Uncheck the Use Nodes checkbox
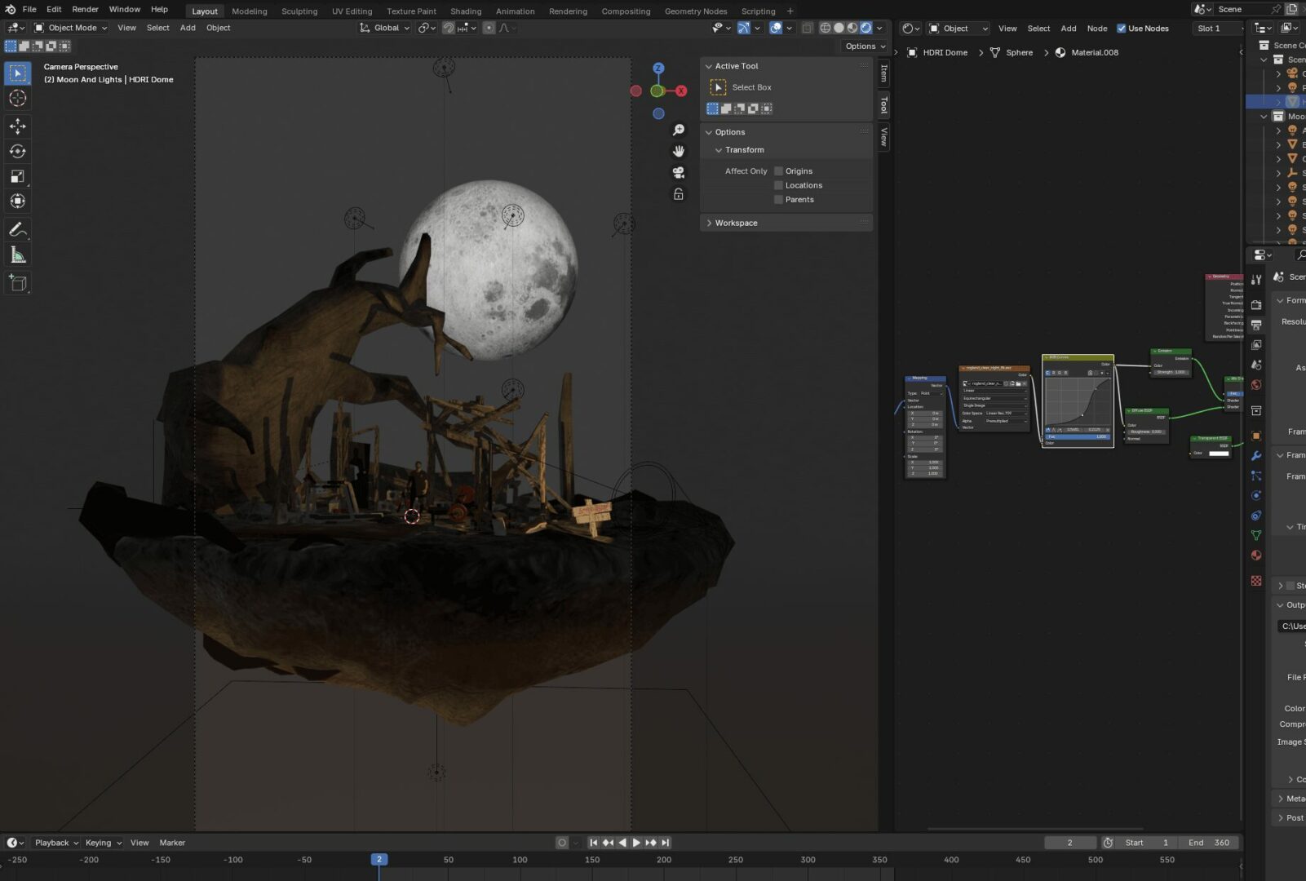This screenshot has height=881, width=1306. (1121, 29)
